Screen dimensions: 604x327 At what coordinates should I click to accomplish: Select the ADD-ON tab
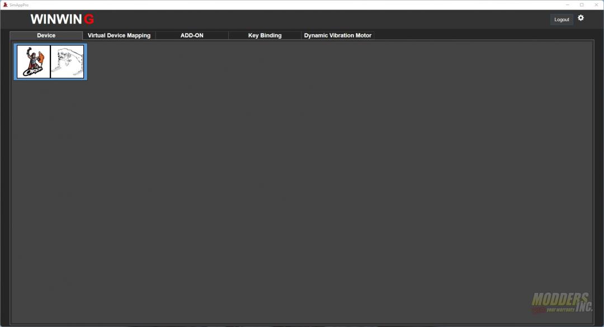pos(192,35)
